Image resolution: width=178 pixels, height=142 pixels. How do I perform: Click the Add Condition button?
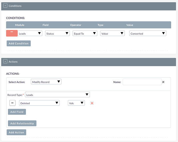coord(19,43)
